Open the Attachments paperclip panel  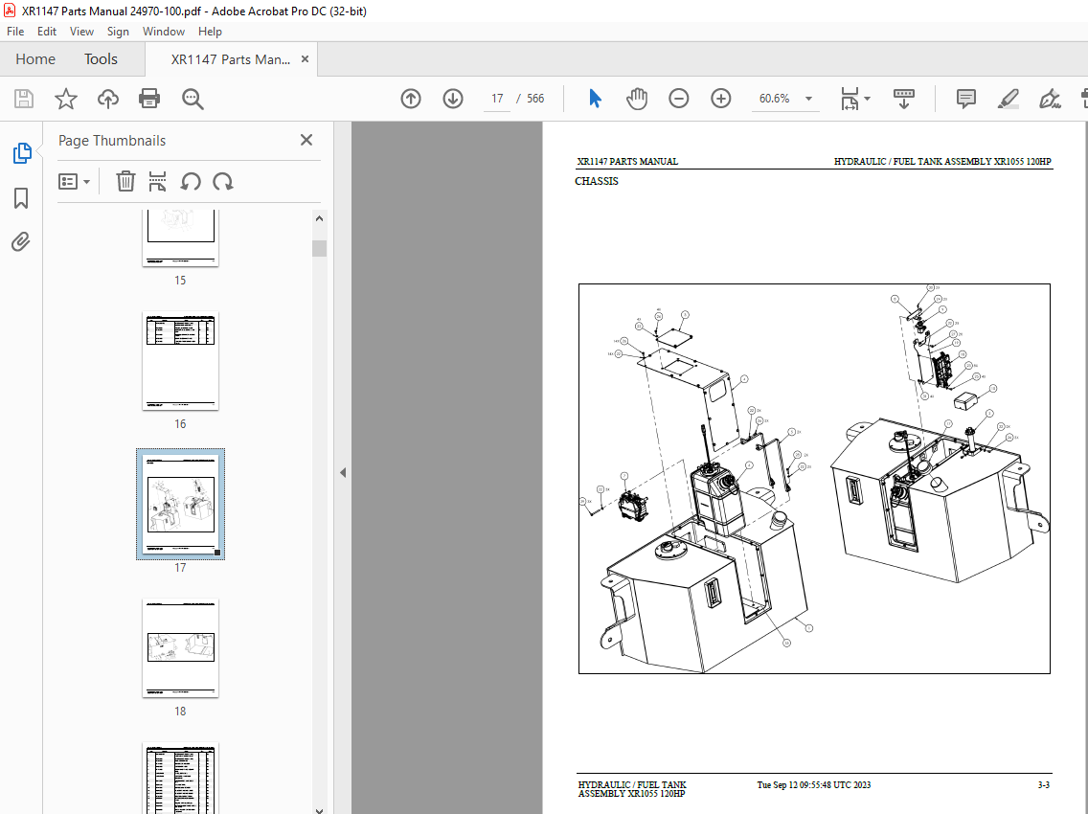pyautogui.click(x=21, y=241)
